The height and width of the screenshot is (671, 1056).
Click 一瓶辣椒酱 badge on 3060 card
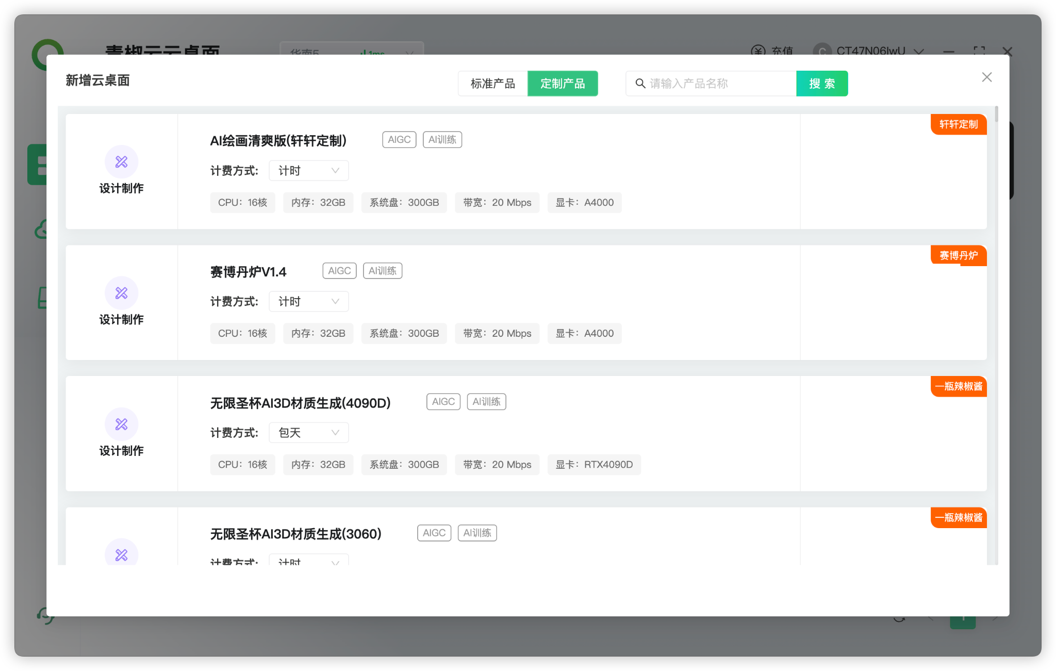959,517
